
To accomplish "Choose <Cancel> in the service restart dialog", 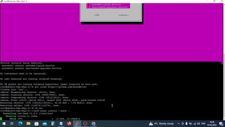I will (123, 15).
